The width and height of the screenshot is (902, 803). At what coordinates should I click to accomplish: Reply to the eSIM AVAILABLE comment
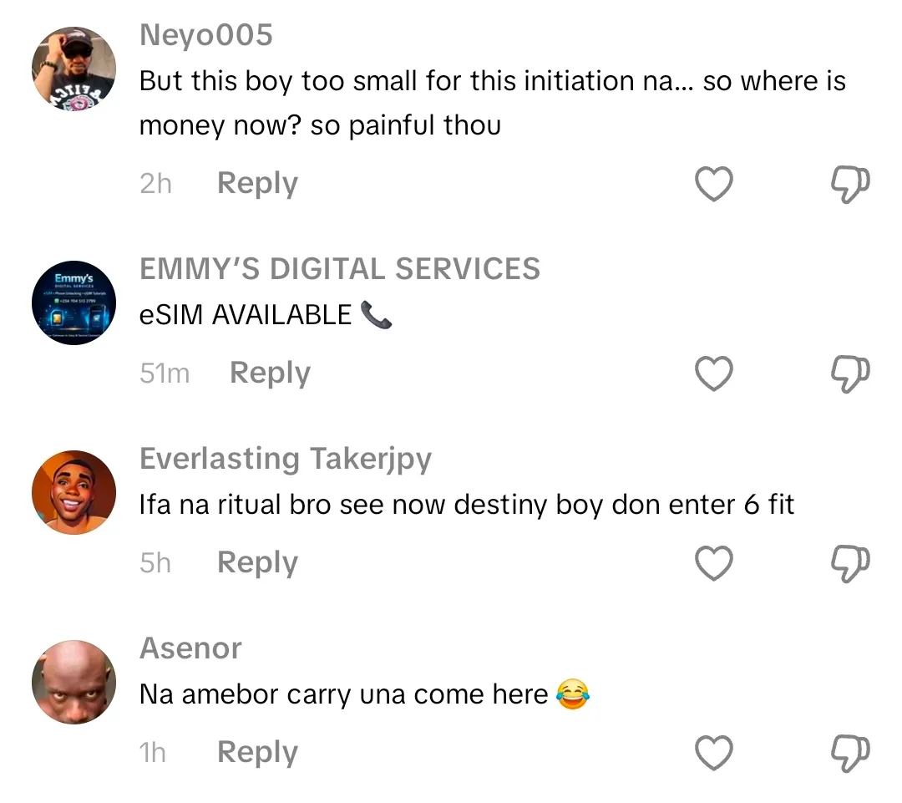[x=270, y=374]
